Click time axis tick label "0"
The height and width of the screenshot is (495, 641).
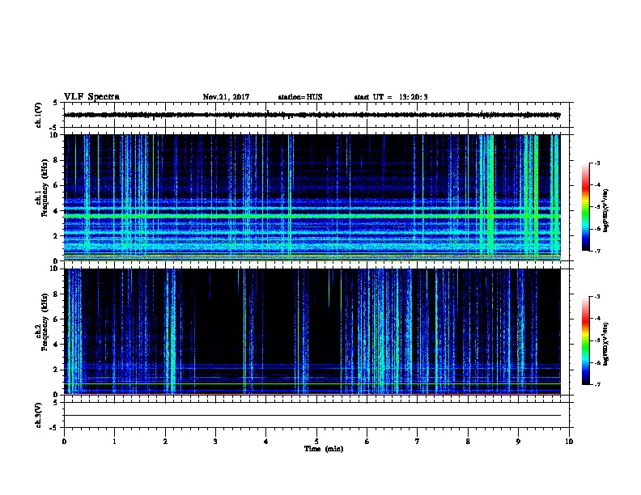pyautogui.click(x=64, y=441)
